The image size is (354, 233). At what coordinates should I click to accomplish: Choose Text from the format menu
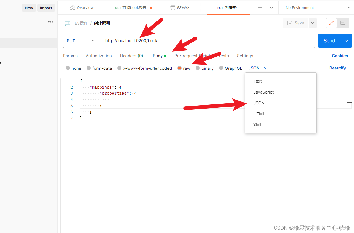[281, 81]
